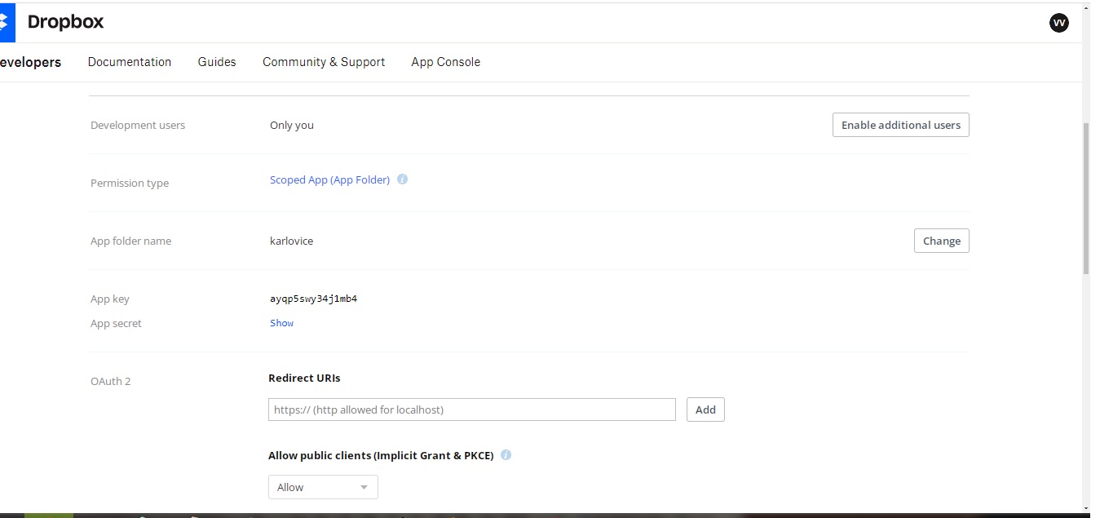Expand the Allow public clients dropdown

(323, 487)
